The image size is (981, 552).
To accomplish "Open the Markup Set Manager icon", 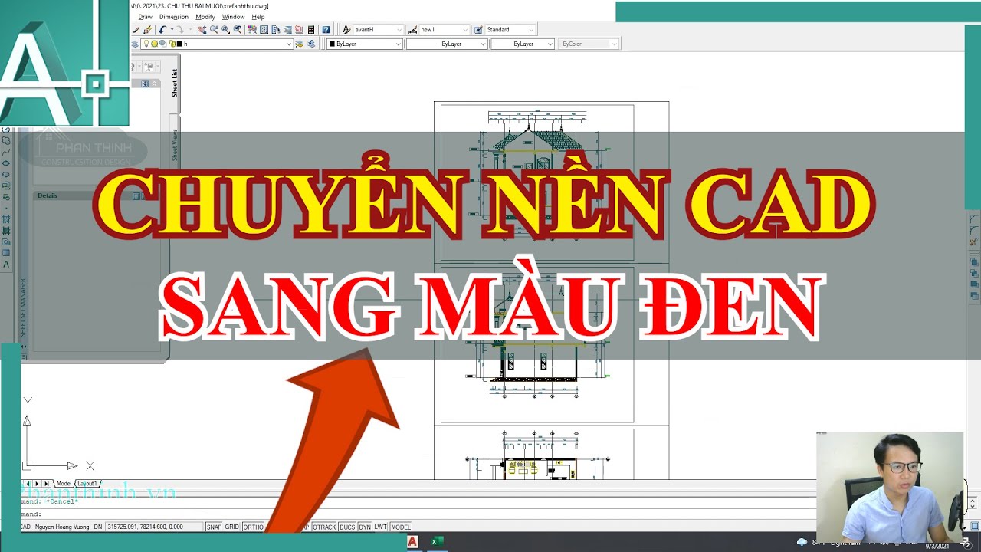I will point(299,30).
